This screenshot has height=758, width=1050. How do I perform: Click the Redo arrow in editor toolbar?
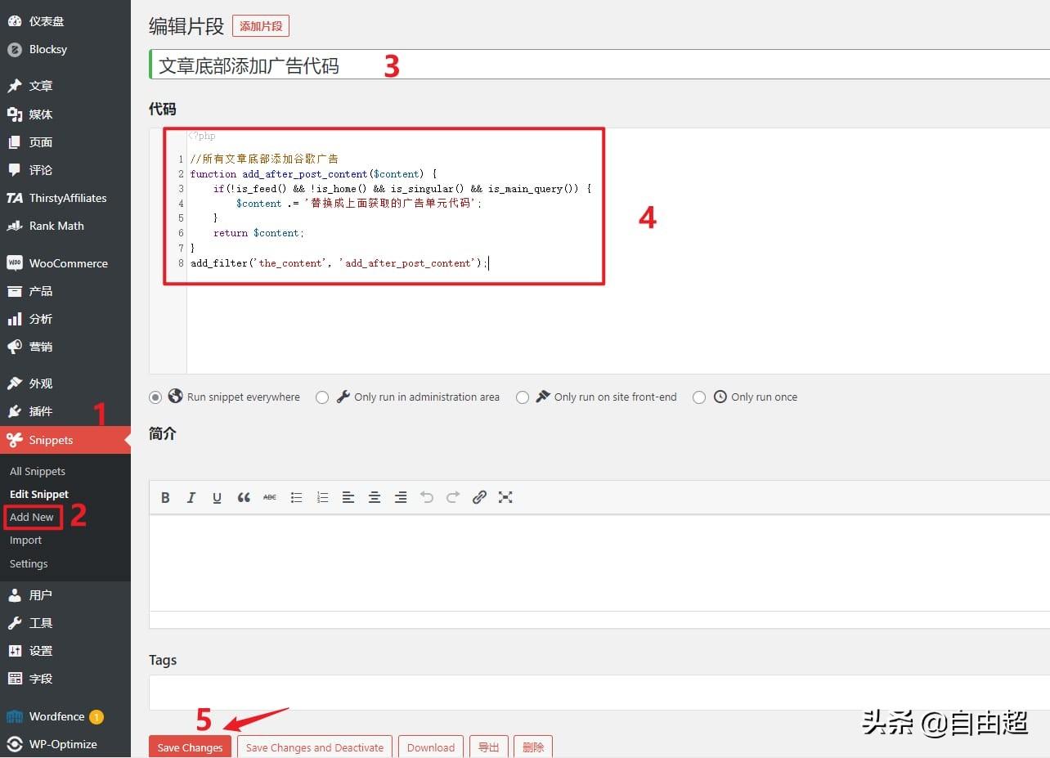pyautogui.click(x=453, y=497)
